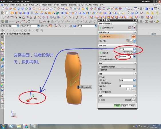Check the create-curves-to-bridge-gaps checkbox
This screenshot has height=129, width=161.
(x=100, y=67)
